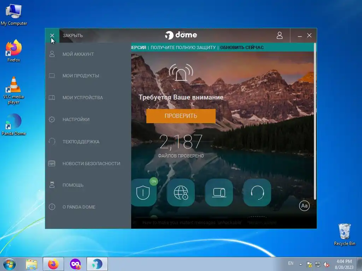This screenshot has height=271, width=362.
Task: Click muted volume tray icon
Action: click(x=326, y=264)
